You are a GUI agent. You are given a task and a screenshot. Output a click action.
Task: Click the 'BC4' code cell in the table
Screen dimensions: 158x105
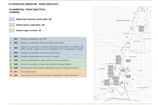click(x=16, y=53)
